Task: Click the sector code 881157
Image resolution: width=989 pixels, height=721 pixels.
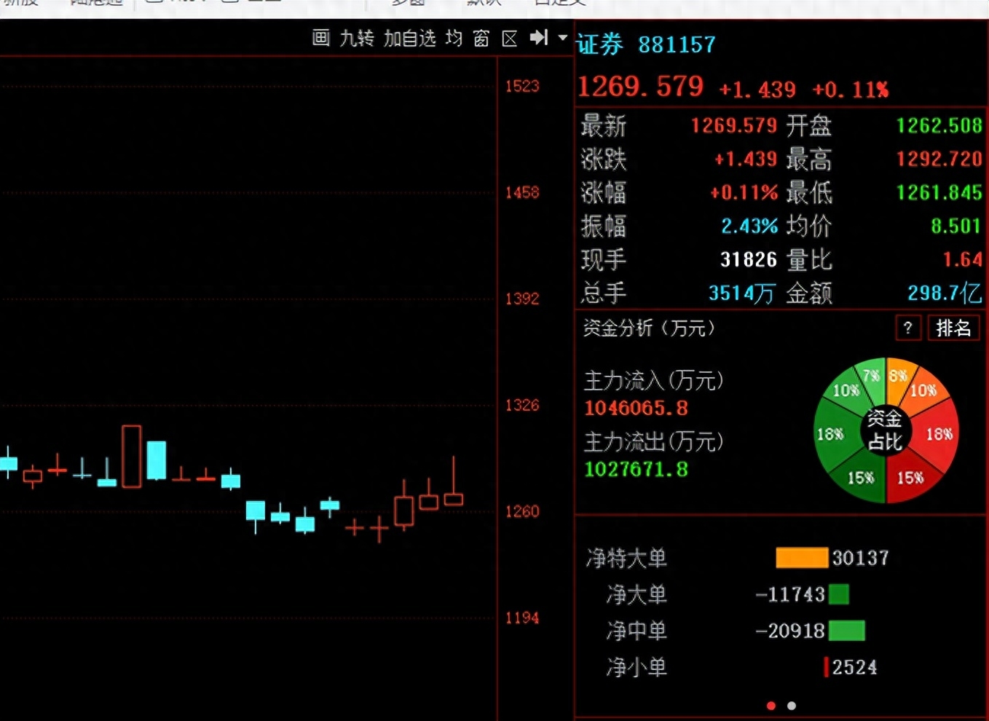Action: [677, 45]
